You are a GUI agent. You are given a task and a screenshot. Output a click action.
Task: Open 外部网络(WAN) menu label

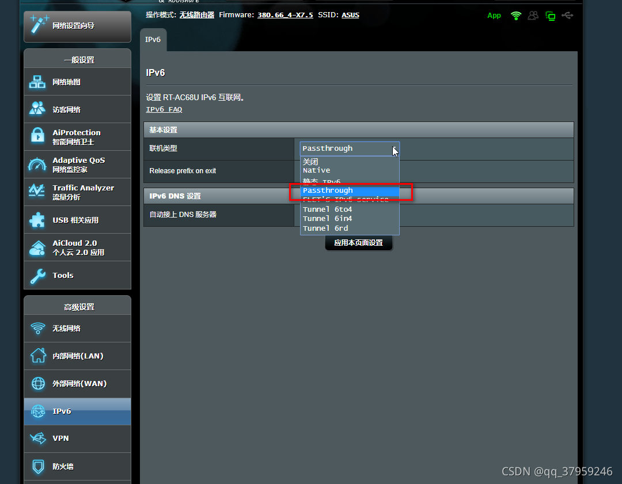tap(79, 384)
